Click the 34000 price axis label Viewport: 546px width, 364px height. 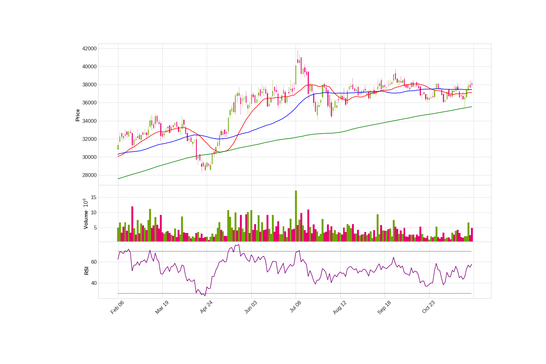click(89, 121)
